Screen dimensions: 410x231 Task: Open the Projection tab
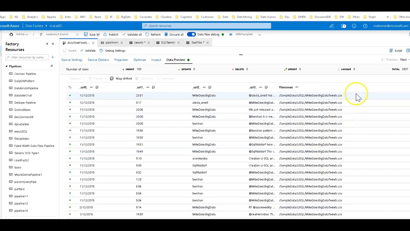pos(121,60)
